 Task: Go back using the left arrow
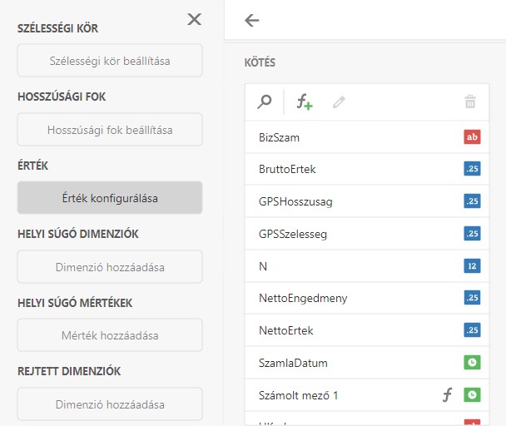[x=252, y=21]
